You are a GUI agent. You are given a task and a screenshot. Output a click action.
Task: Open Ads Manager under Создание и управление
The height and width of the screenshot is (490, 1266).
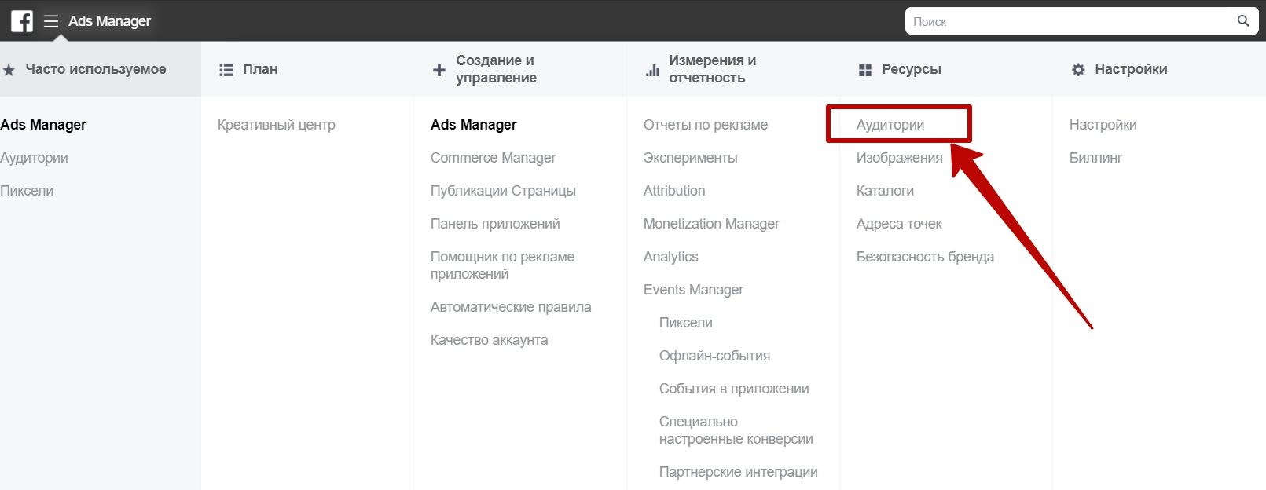click(x=474, y=125)
